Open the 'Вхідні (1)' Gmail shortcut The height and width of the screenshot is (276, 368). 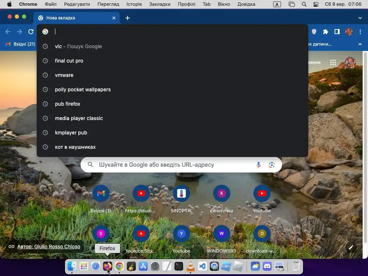(x=101, y=198)
